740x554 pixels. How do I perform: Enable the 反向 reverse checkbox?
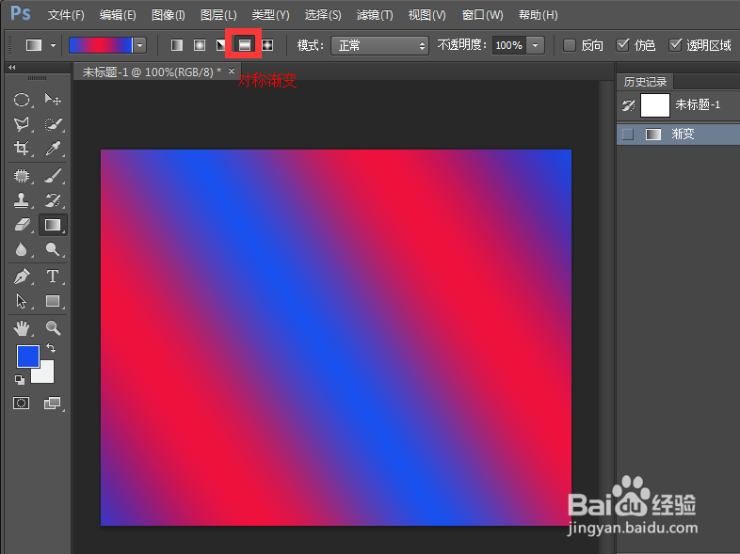(570, 45)
